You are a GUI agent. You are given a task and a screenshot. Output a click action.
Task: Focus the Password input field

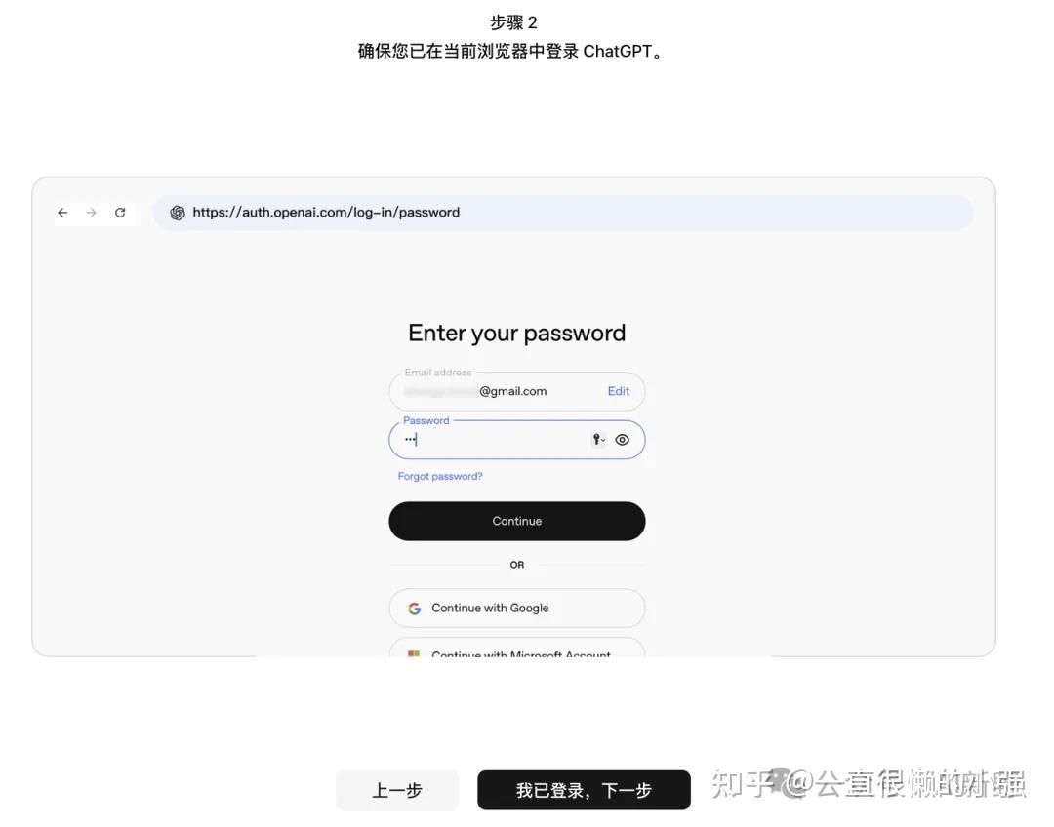coord(517,440)
